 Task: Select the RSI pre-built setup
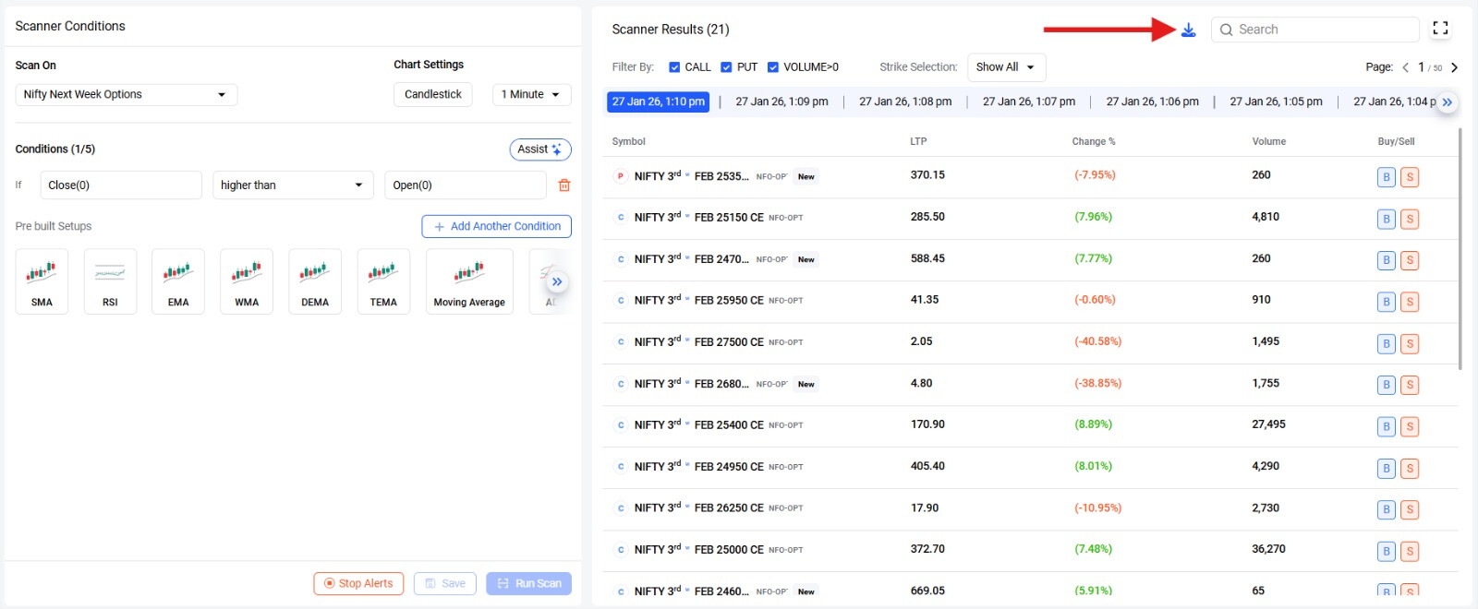pos(110,281)
